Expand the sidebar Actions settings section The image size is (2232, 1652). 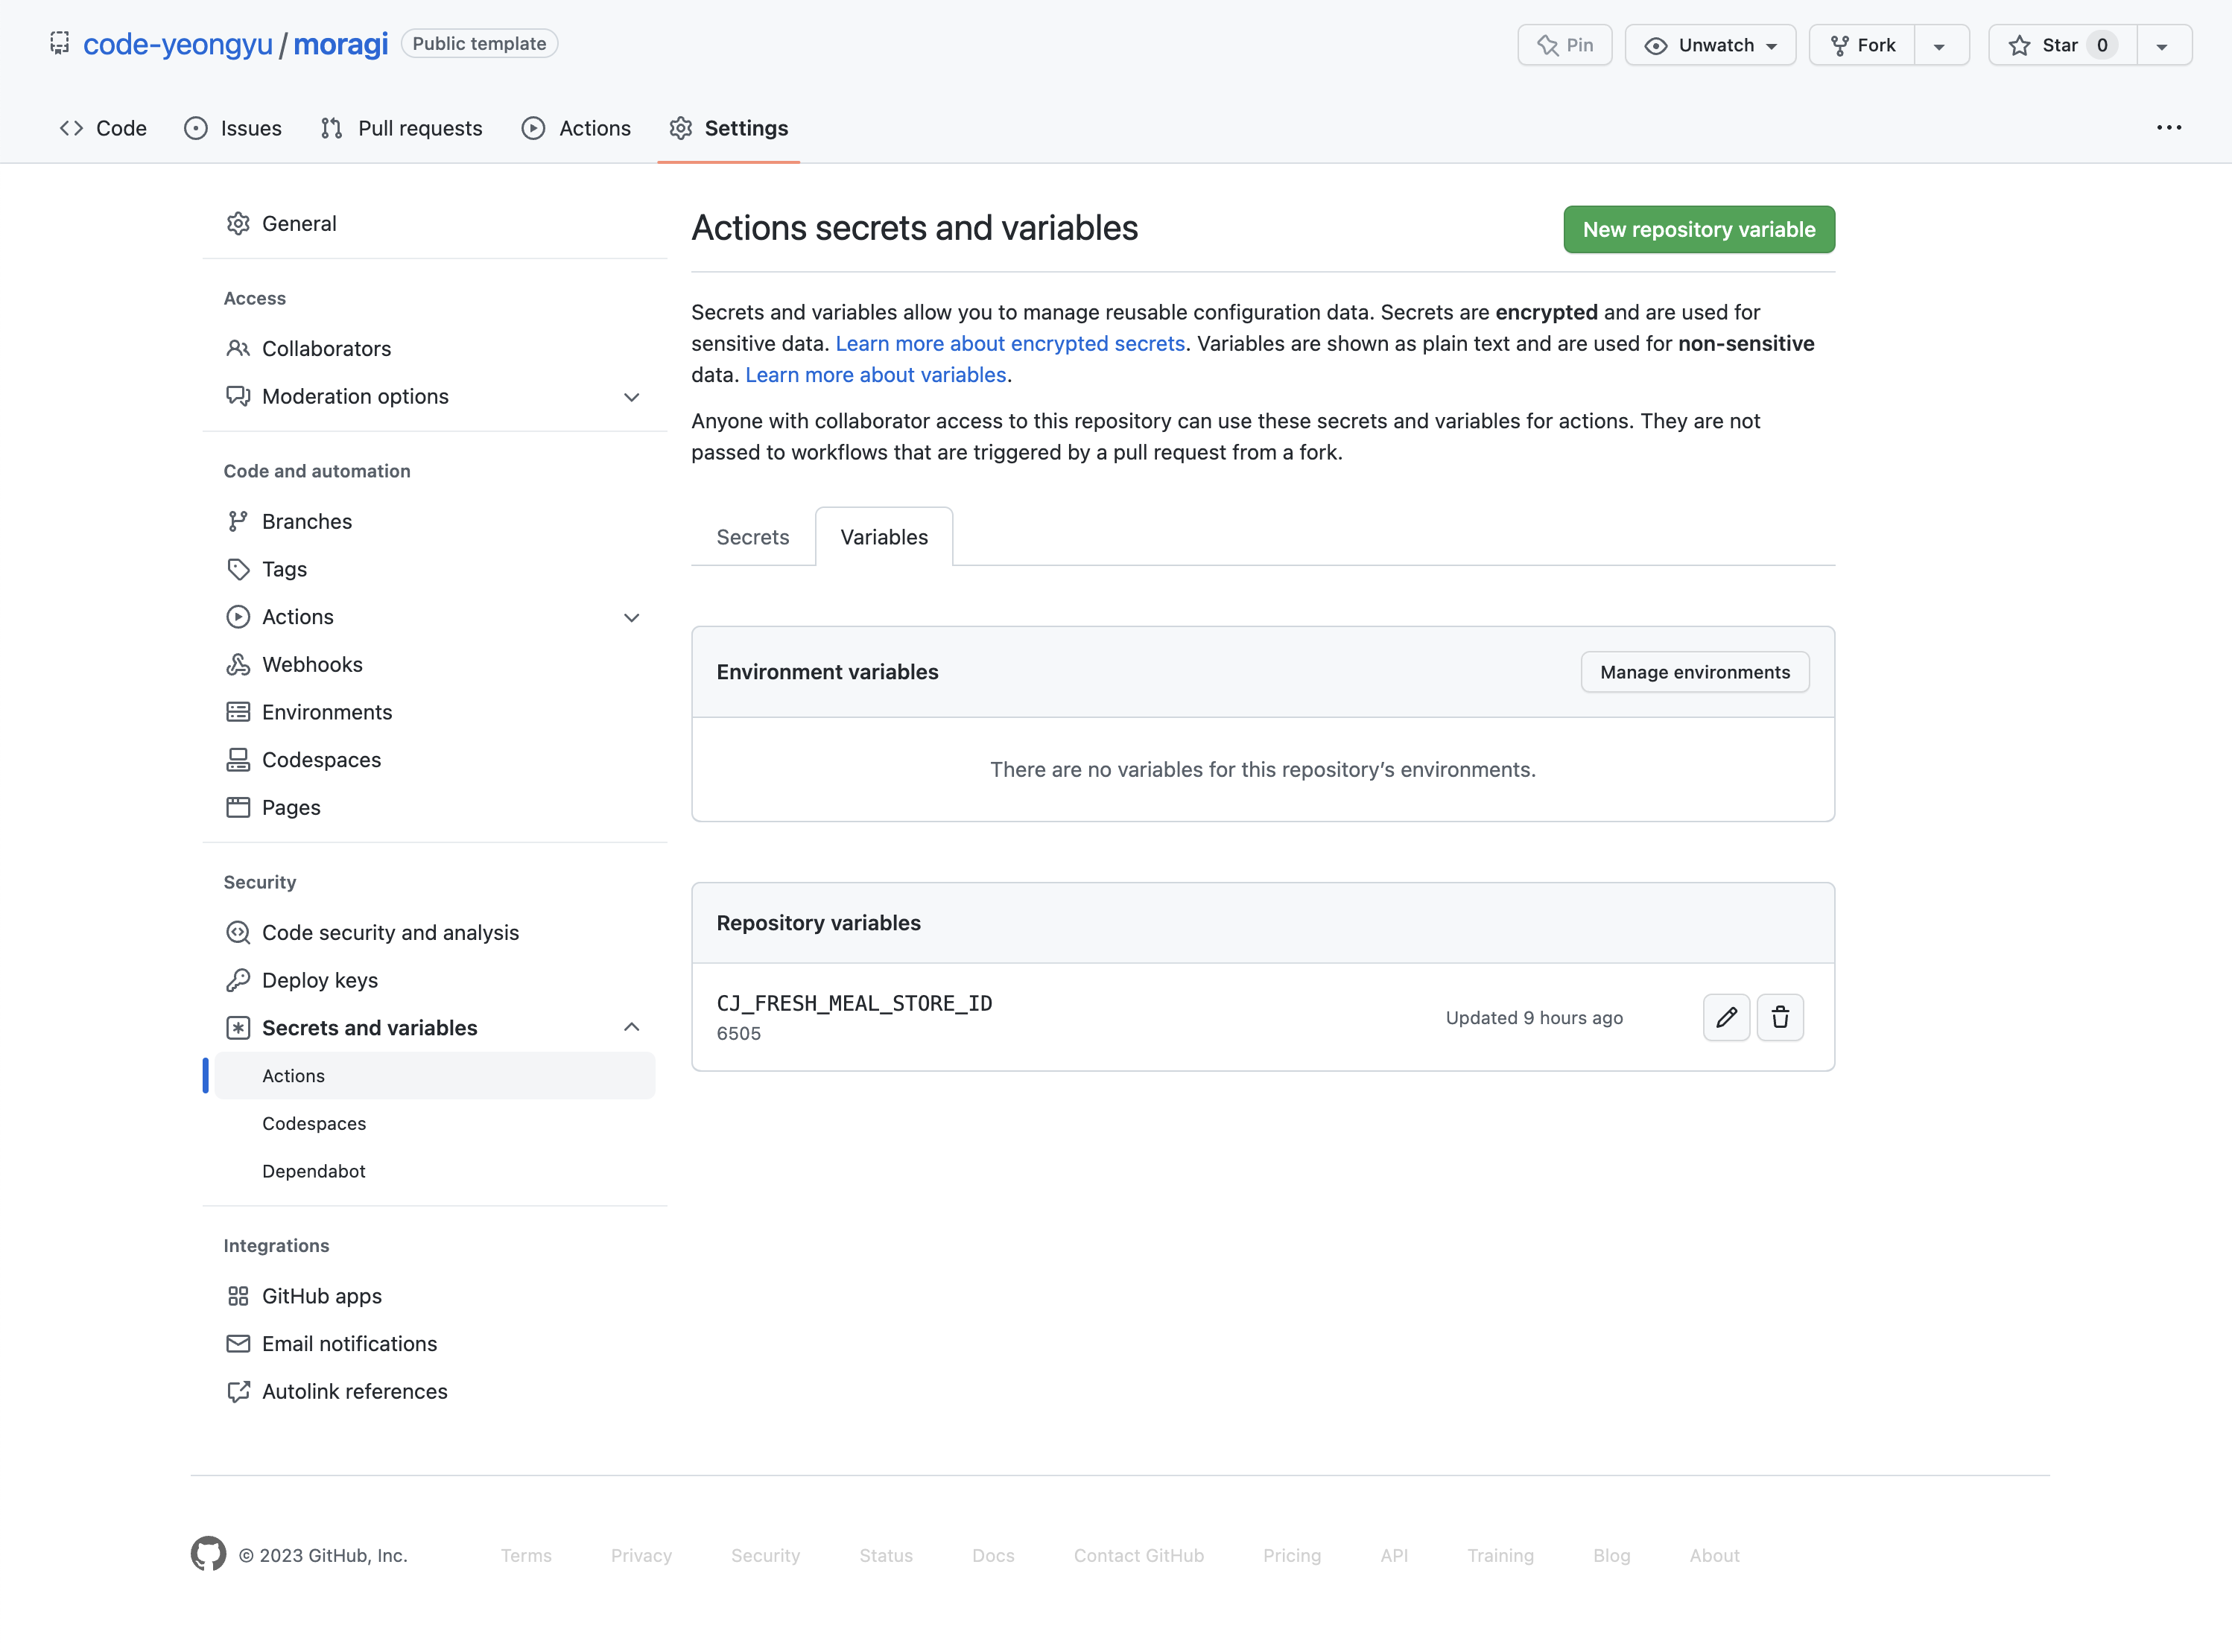tap(631, 617)
